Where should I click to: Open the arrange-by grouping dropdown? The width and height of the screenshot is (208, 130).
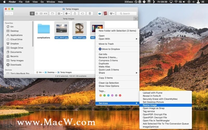tap(60, 14)
